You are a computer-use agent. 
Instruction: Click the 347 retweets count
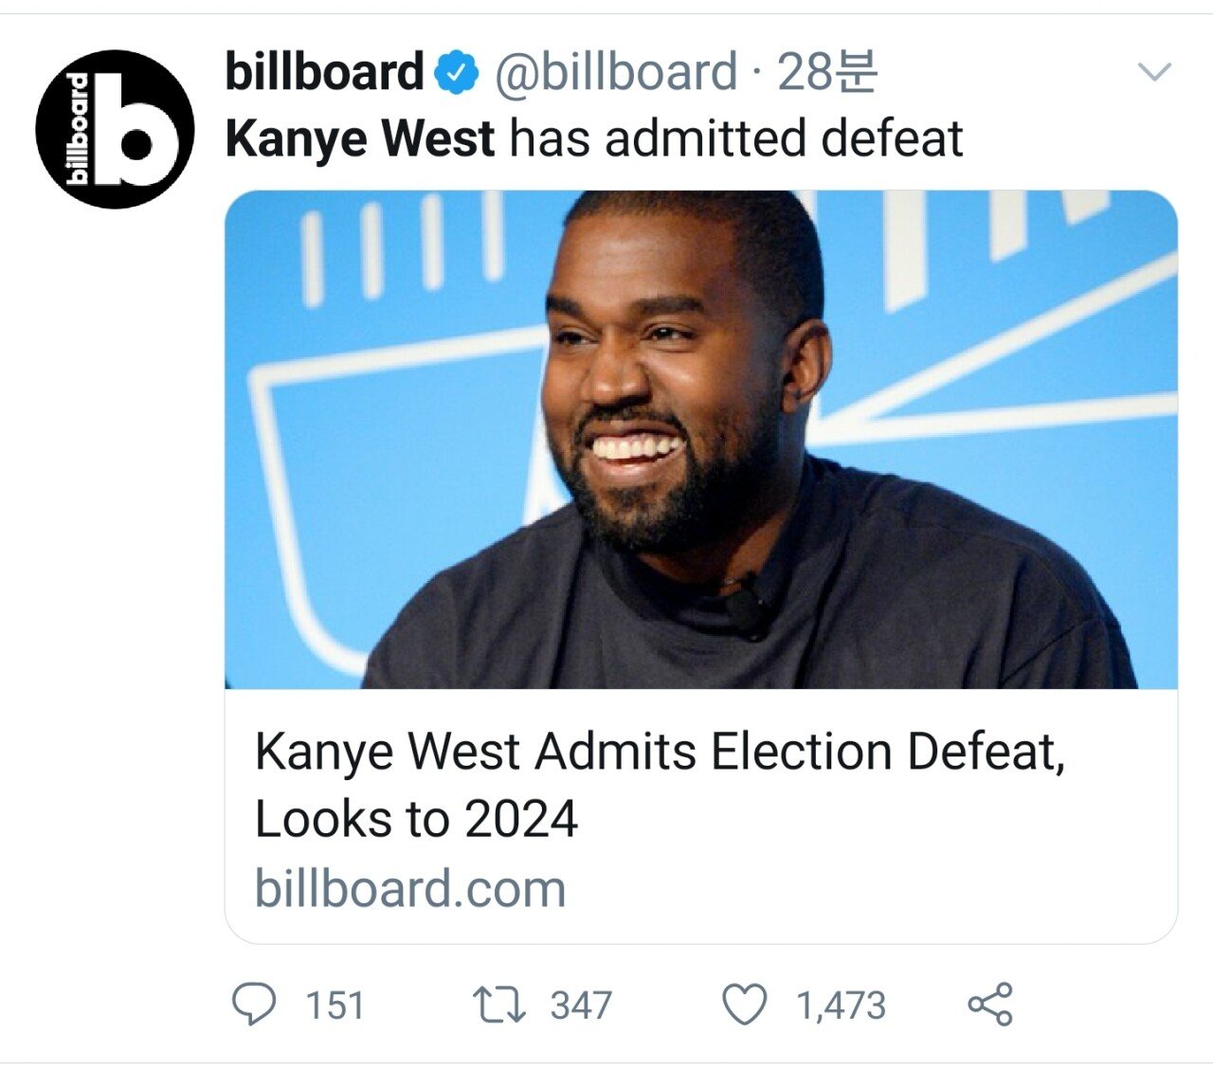pos(581,1006)
